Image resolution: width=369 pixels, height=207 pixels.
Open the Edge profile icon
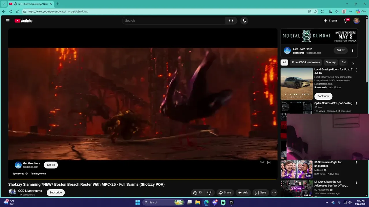click(x=344, y=11)
